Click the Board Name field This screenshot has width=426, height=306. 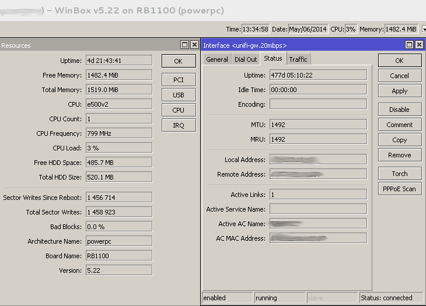point(119,256)
